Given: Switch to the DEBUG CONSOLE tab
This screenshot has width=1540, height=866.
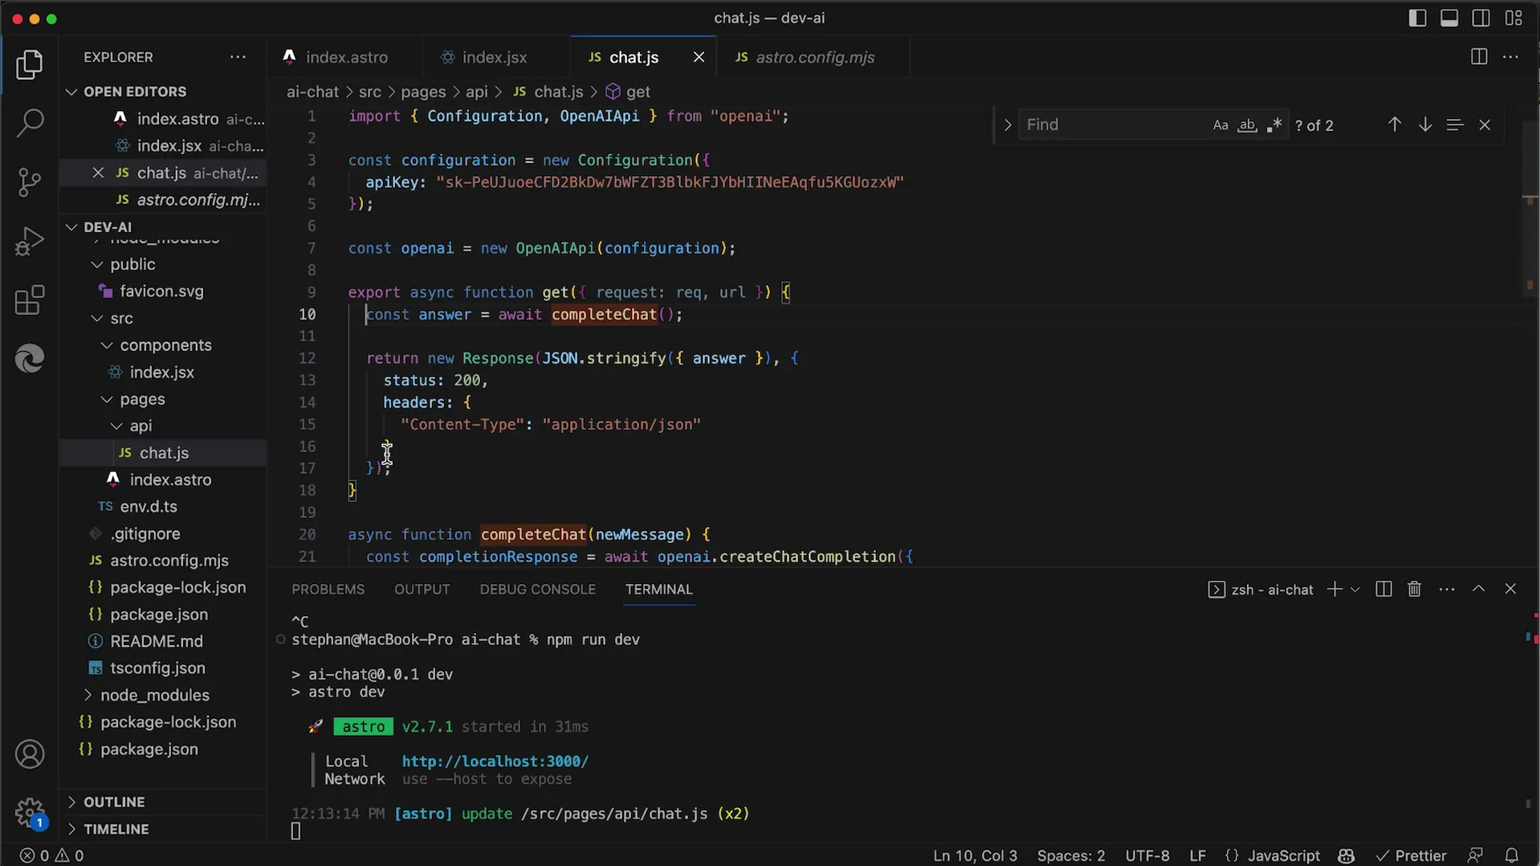Looking at the screenshot, I should click(538, 590).
